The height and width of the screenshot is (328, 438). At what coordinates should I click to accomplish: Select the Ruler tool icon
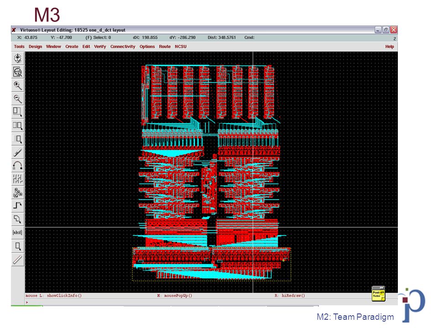(x=18, y=259)
